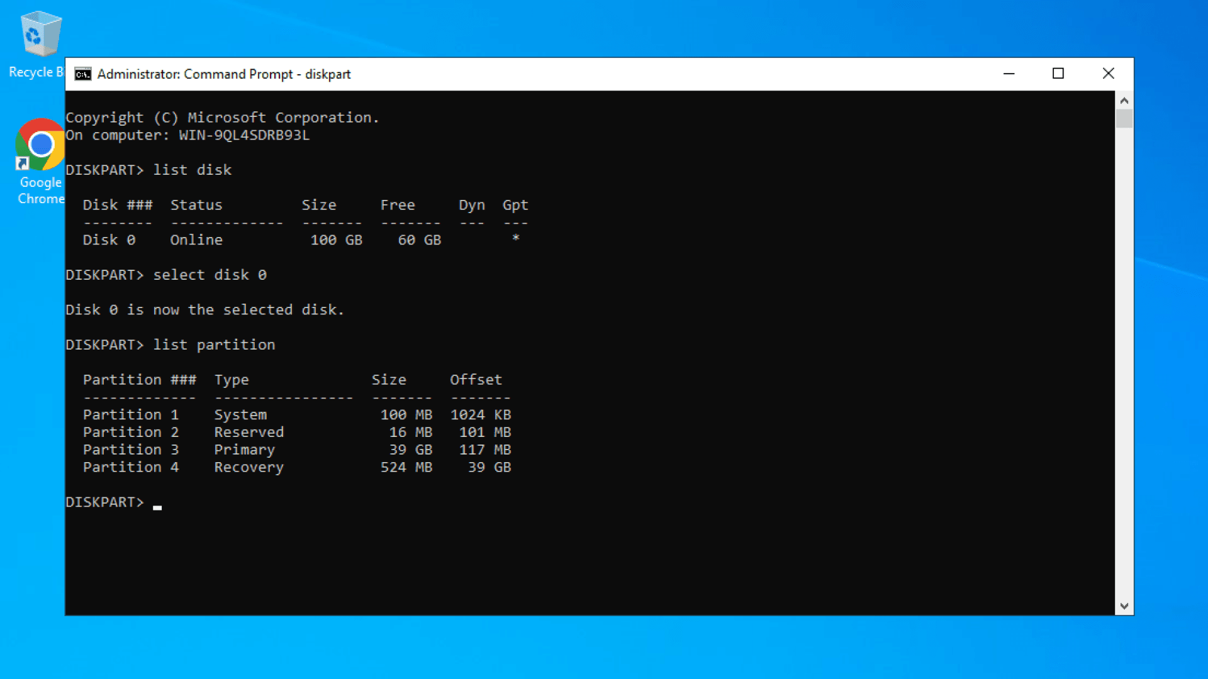Click the 'list partition' command text
Image resolution: width=1208 pixels, height=679 pixels.
[215, 345]
